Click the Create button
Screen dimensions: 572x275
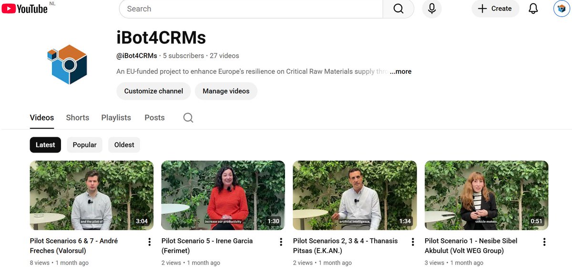[495, 9]
